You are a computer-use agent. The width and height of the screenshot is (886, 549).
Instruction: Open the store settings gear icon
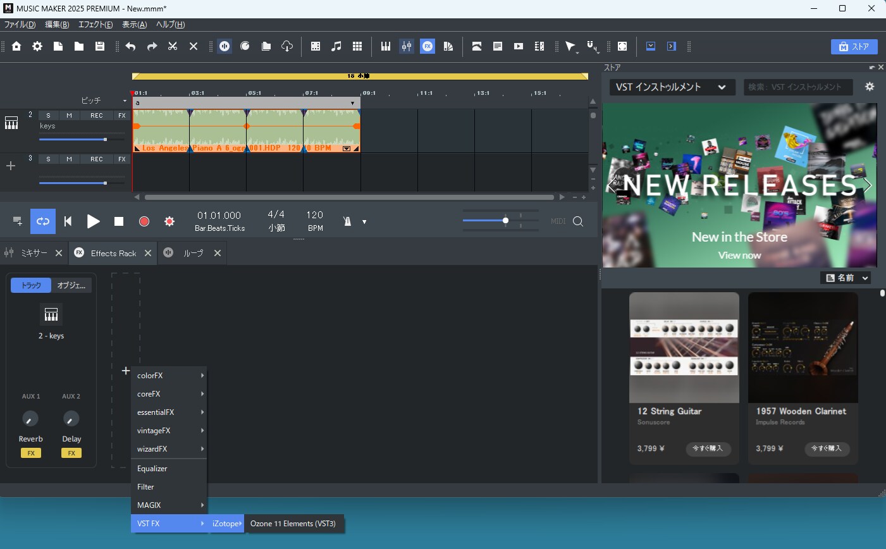[870, 87]
